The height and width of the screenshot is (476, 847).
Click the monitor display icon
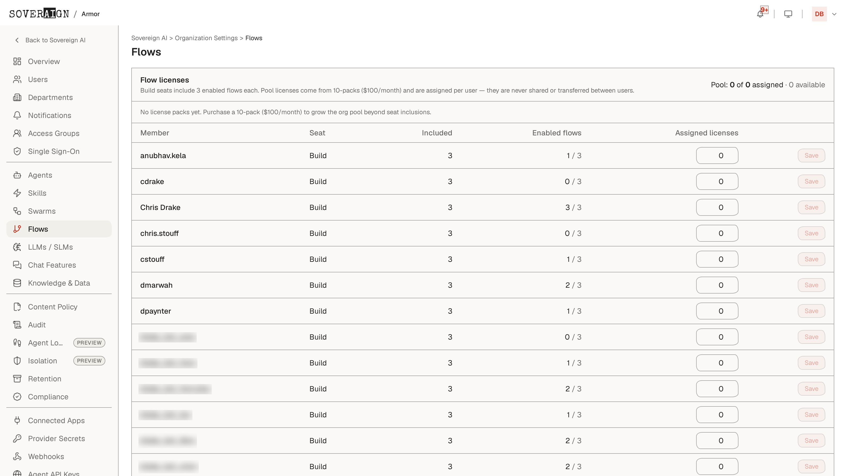(788, 14)
